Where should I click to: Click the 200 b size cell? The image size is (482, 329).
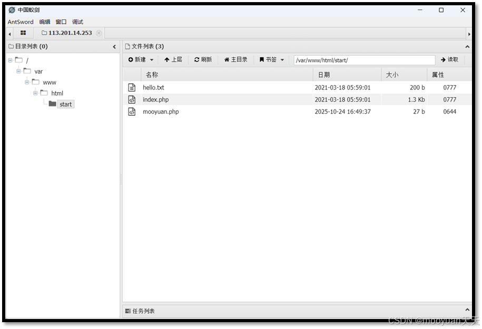tap(417, 87)
